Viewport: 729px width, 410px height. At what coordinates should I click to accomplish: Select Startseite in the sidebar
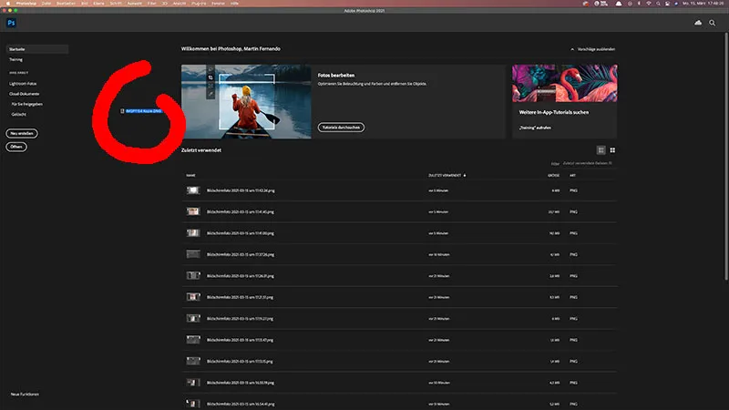(37, 49)
